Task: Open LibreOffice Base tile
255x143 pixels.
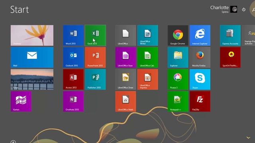Action: (x=126, y=57)
